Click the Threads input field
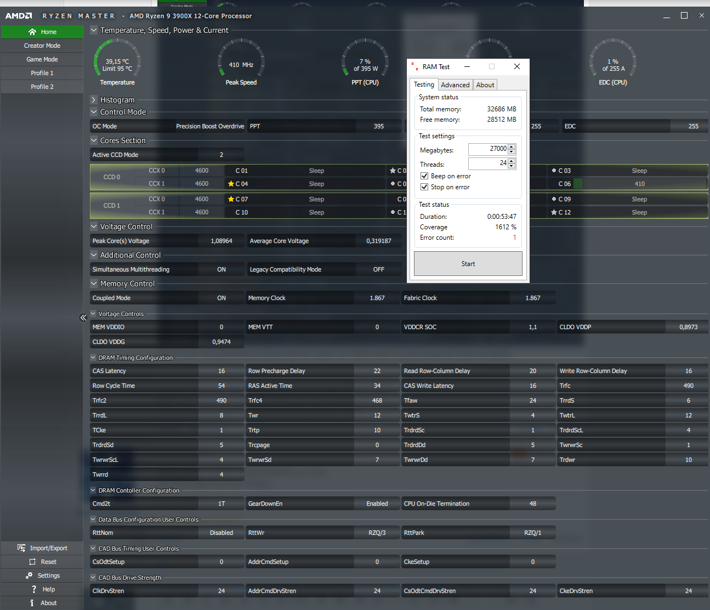Image resolution: width=710 pixels, height=610 pixels. click(x=488, y=163)
